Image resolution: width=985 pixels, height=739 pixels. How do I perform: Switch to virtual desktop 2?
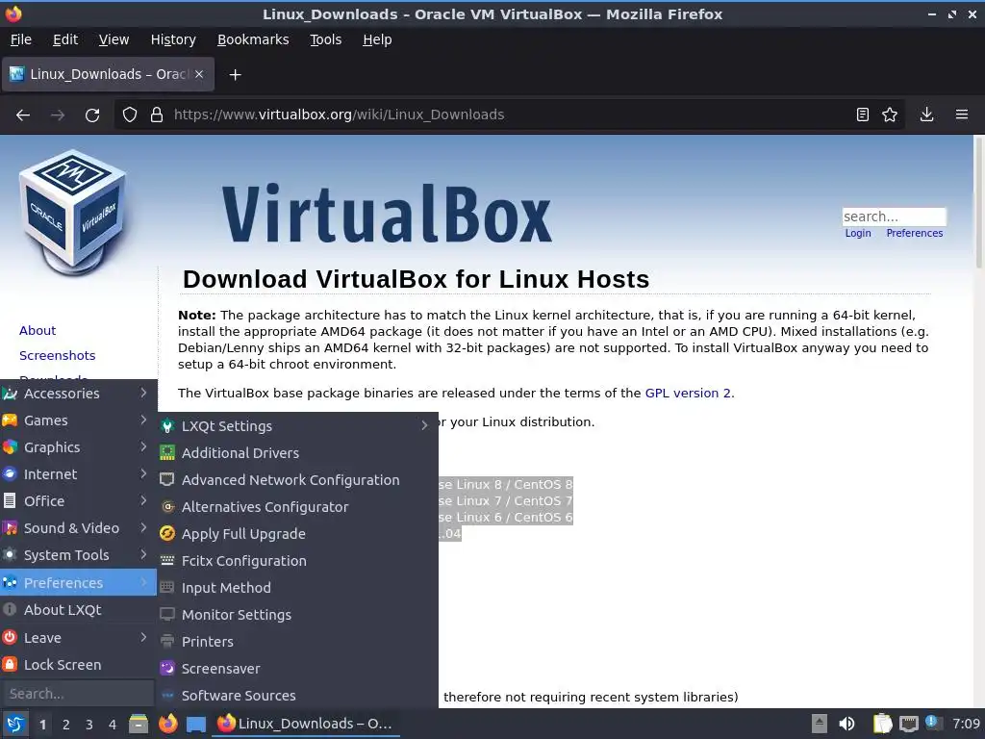point(66,725)
